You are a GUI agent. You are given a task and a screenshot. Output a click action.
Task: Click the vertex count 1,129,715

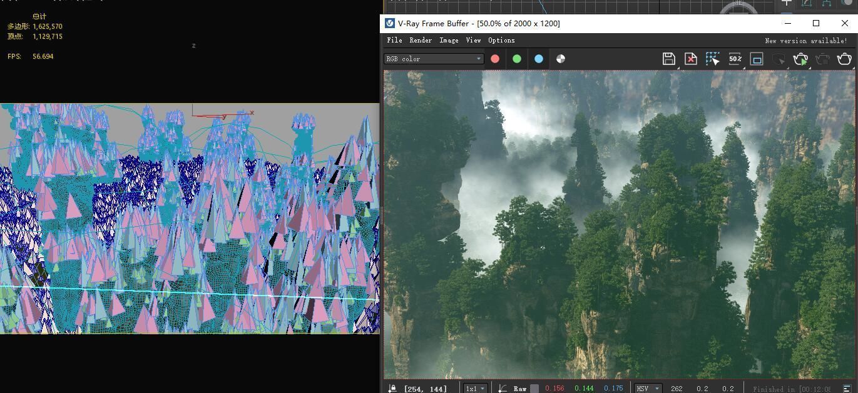coord(47,36)
